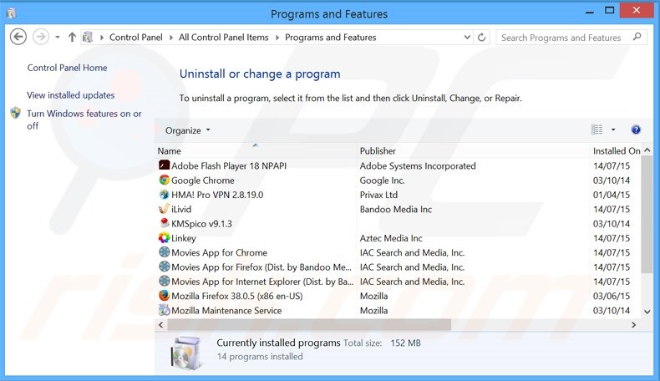Screen dimensions: 660x381
Task: Click Control Panel breadcrumb in address bar
Action: (x=135, y=38)
